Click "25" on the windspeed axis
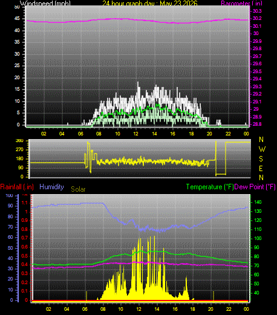This screenshot has height=315, width=277. click(x=17, y=65)
